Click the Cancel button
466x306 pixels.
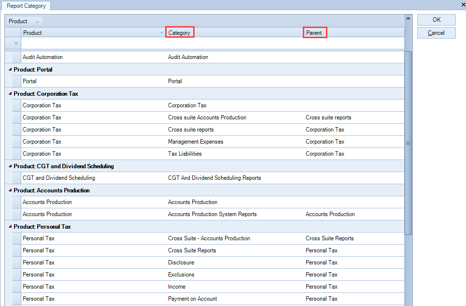(x=436, y=33)
